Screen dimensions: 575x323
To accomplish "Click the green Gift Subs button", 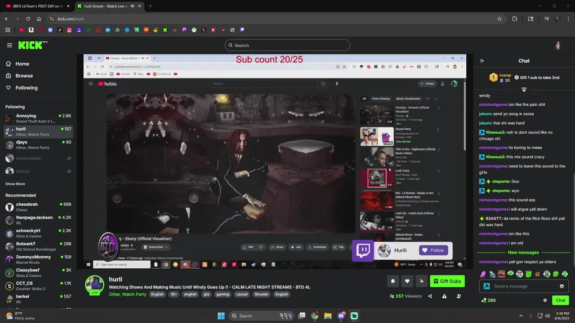I will click(x=447, y=281).
